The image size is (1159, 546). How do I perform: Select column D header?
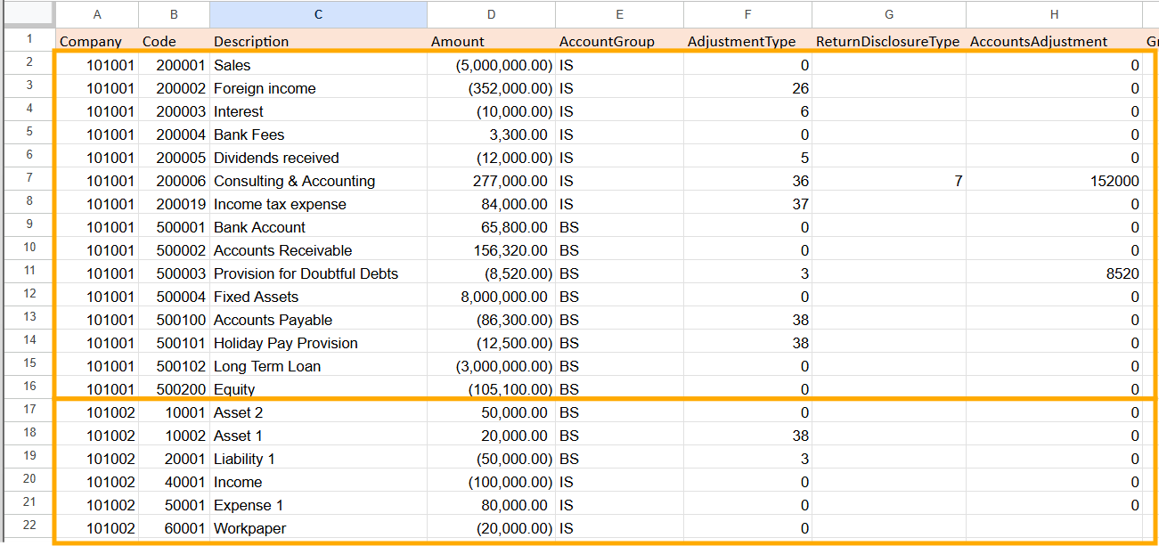tap(492, 14)
